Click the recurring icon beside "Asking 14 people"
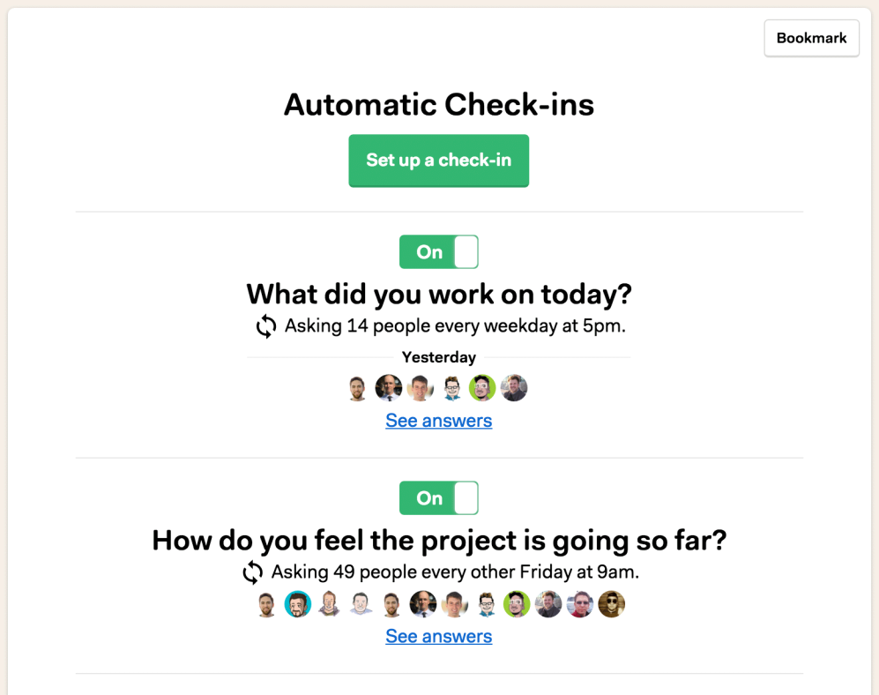Viewport: 879px width, 695px height. 266,326
